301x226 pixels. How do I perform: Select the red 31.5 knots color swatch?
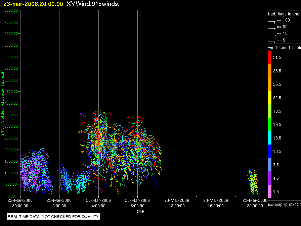tap(270, 57)
